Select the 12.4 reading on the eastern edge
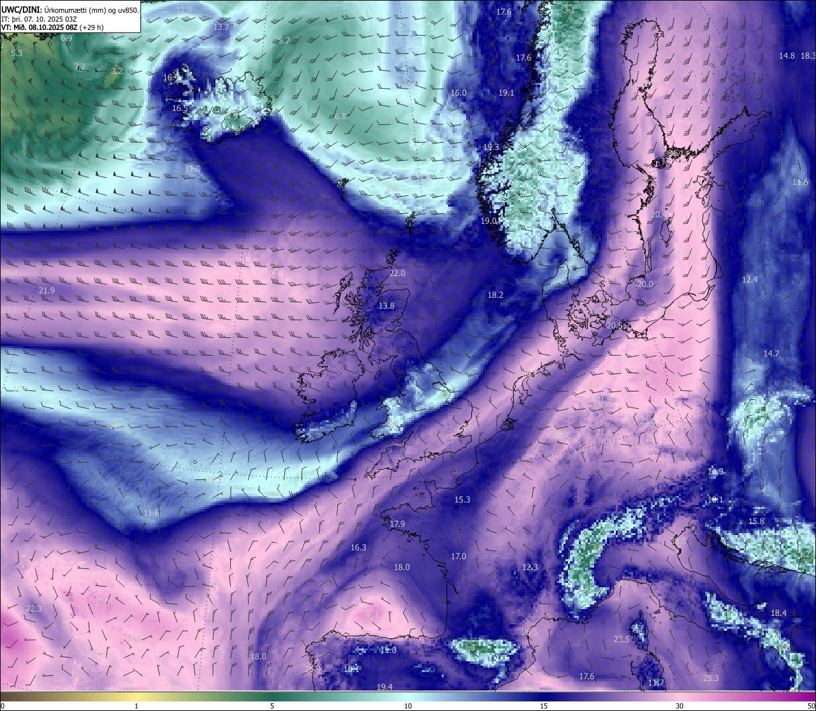Image resolution: width=816 pixels, height=711 pixels. [750, 280]
